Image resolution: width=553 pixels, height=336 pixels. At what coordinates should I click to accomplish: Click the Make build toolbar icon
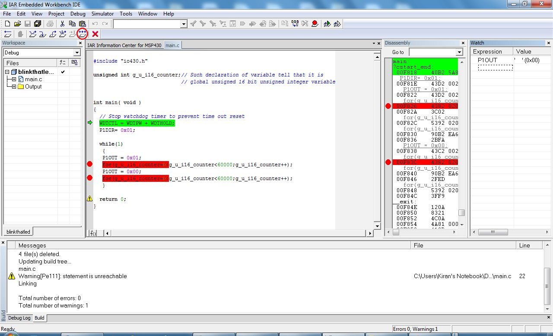295,24
